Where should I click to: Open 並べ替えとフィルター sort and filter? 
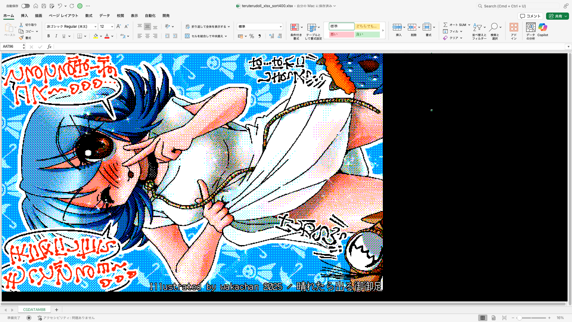coord(479,32)
